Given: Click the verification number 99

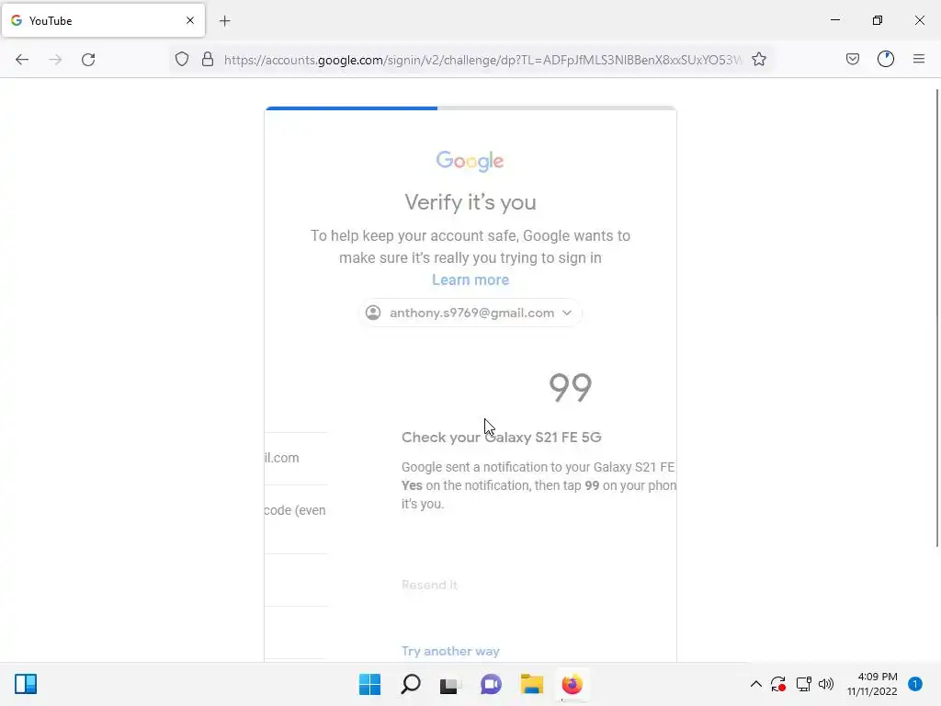Looking at the screenshot, I should pyautogui.click(x=570, y=388).
